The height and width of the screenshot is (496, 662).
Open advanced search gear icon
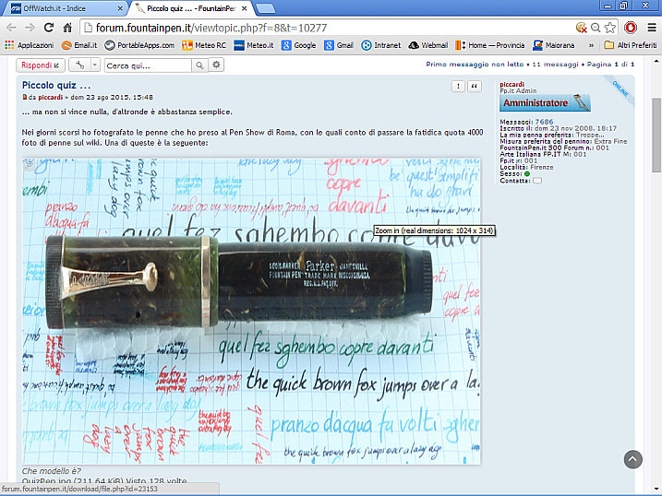[x=216, y=65]
